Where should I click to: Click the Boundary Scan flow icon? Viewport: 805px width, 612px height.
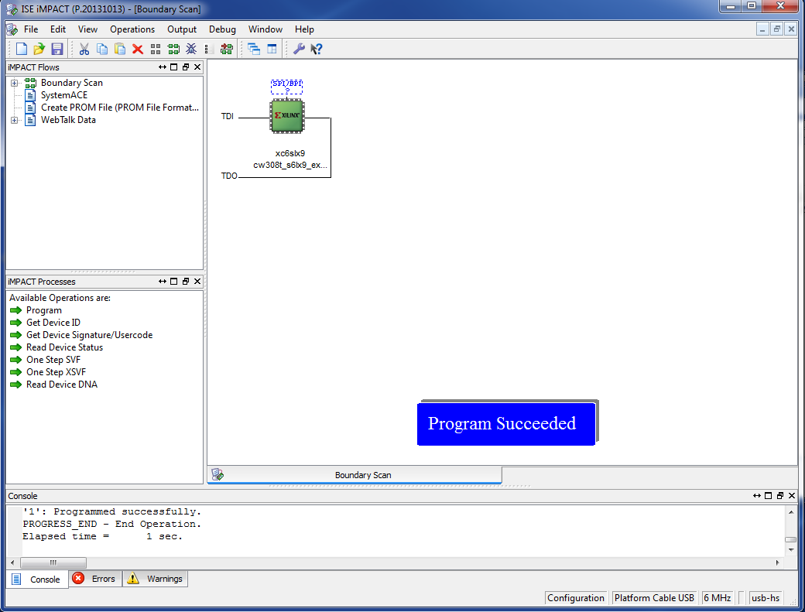30,83
